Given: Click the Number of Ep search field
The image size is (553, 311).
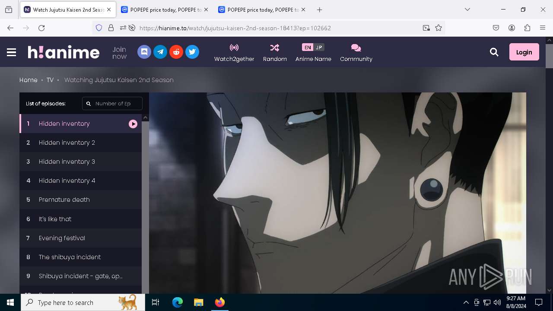Looking at the screenshot, I should point(112,104).
